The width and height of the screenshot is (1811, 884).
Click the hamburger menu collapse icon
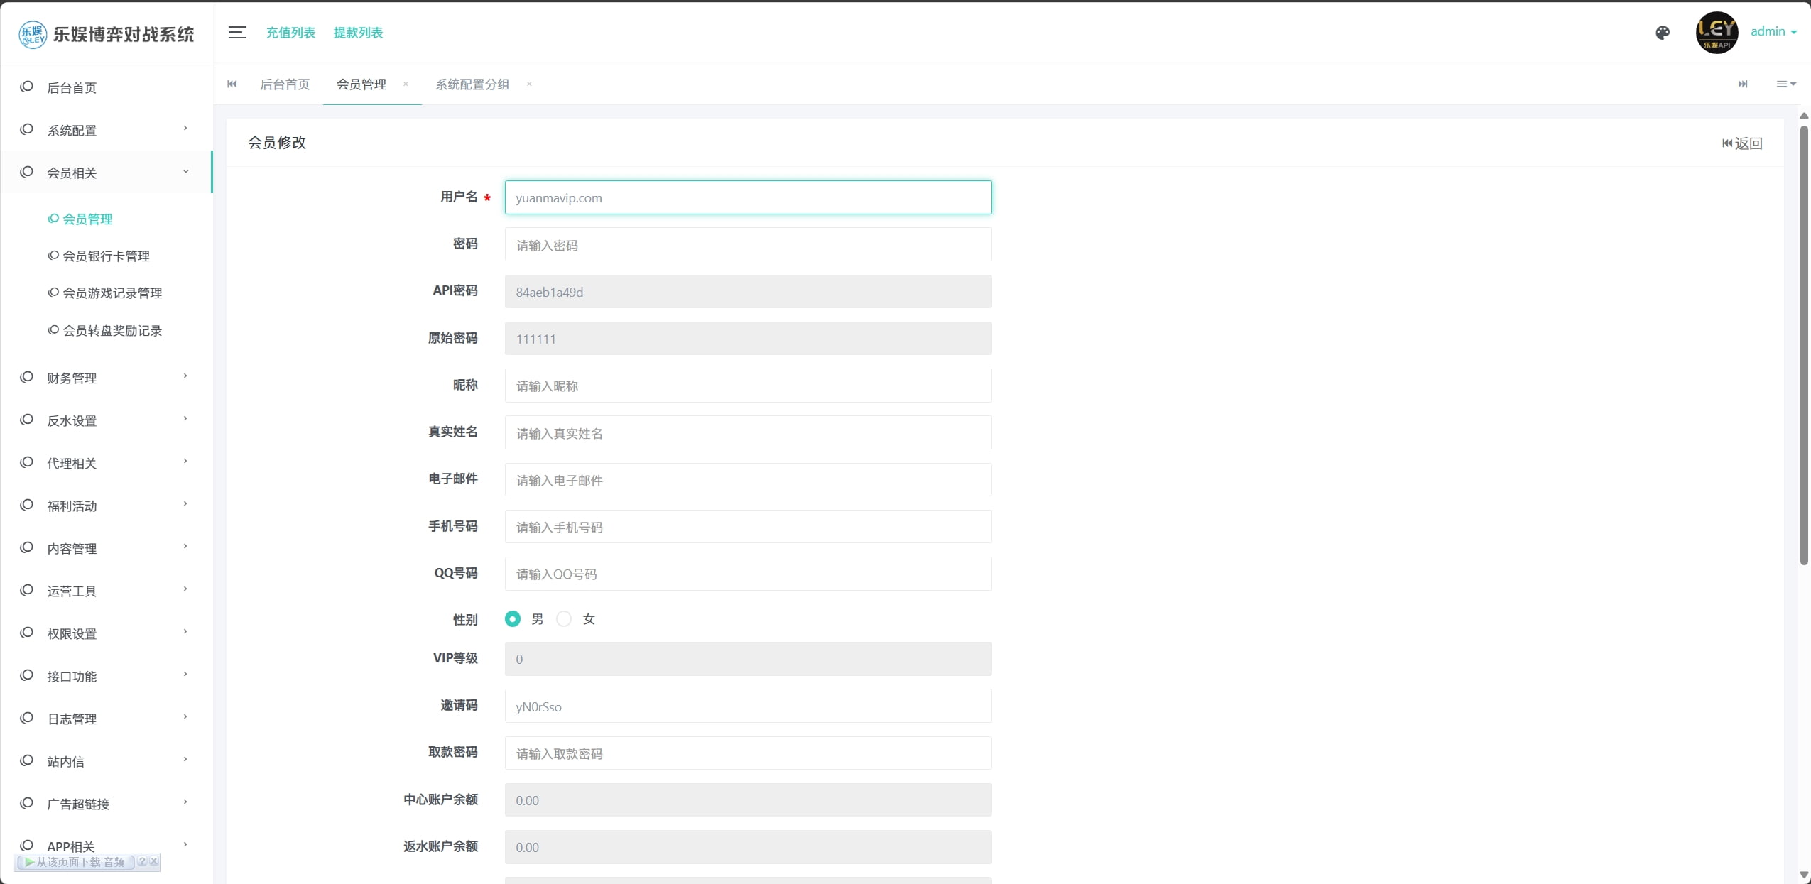click(x=237, y=32)
